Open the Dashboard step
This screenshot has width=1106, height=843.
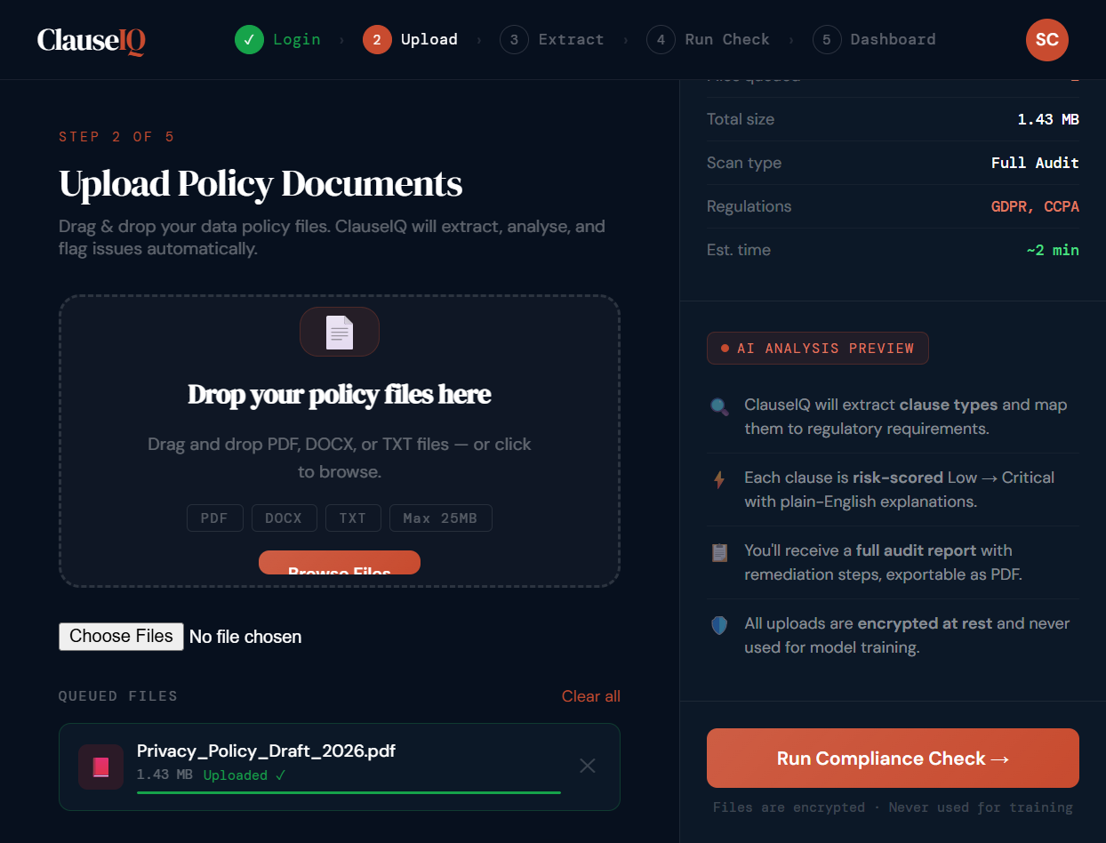(875, 40)
